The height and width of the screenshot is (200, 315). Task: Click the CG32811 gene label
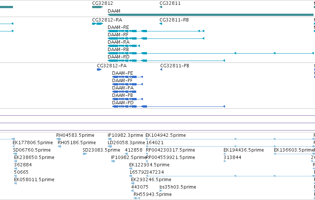tap(170, 3)
